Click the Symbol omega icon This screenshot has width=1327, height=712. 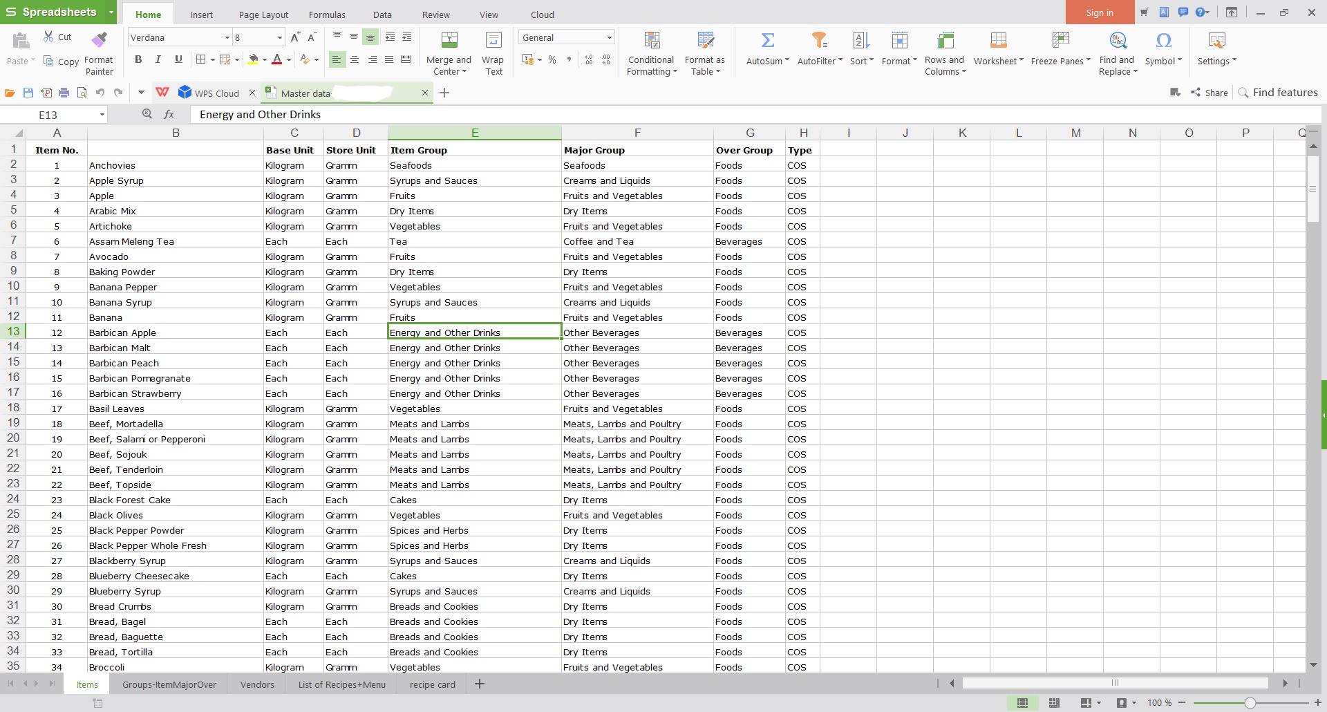coord(1163,40)
